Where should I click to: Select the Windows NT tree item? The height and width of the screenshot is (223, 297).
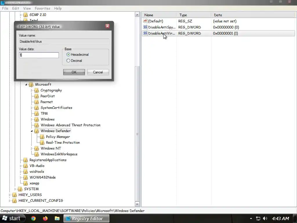pyautogui.click(x=51, y=148)
